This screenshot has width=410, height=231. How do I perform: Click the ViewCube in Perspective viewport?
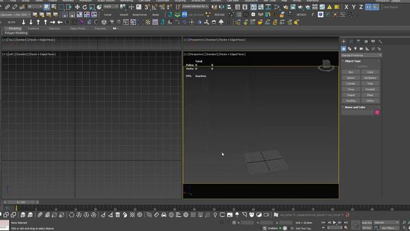pyautogui.click(x=326, y=65)
